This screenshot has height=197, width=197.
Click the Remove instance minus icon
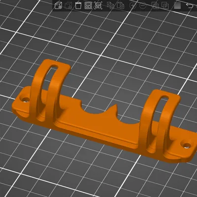point(143,5)
